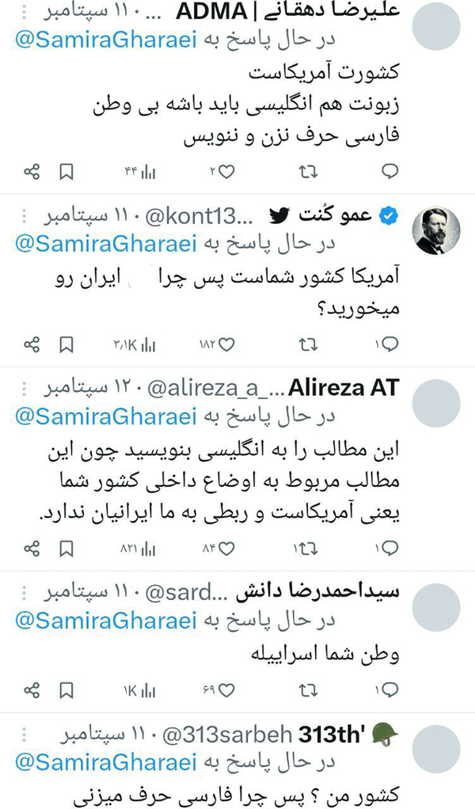Screen dimensions: 475x809
Task: Retweet the Alireza AT reply
Action: (306, 549)
